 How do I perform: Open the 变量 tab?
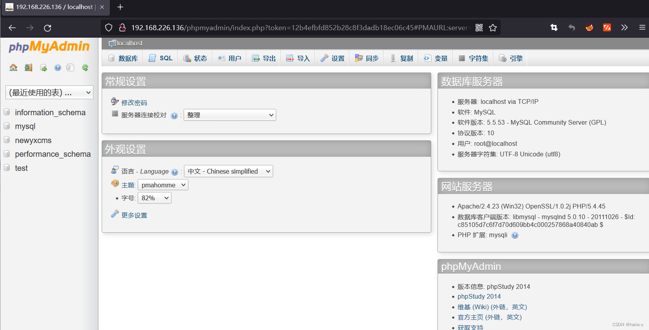pos(435,58)
